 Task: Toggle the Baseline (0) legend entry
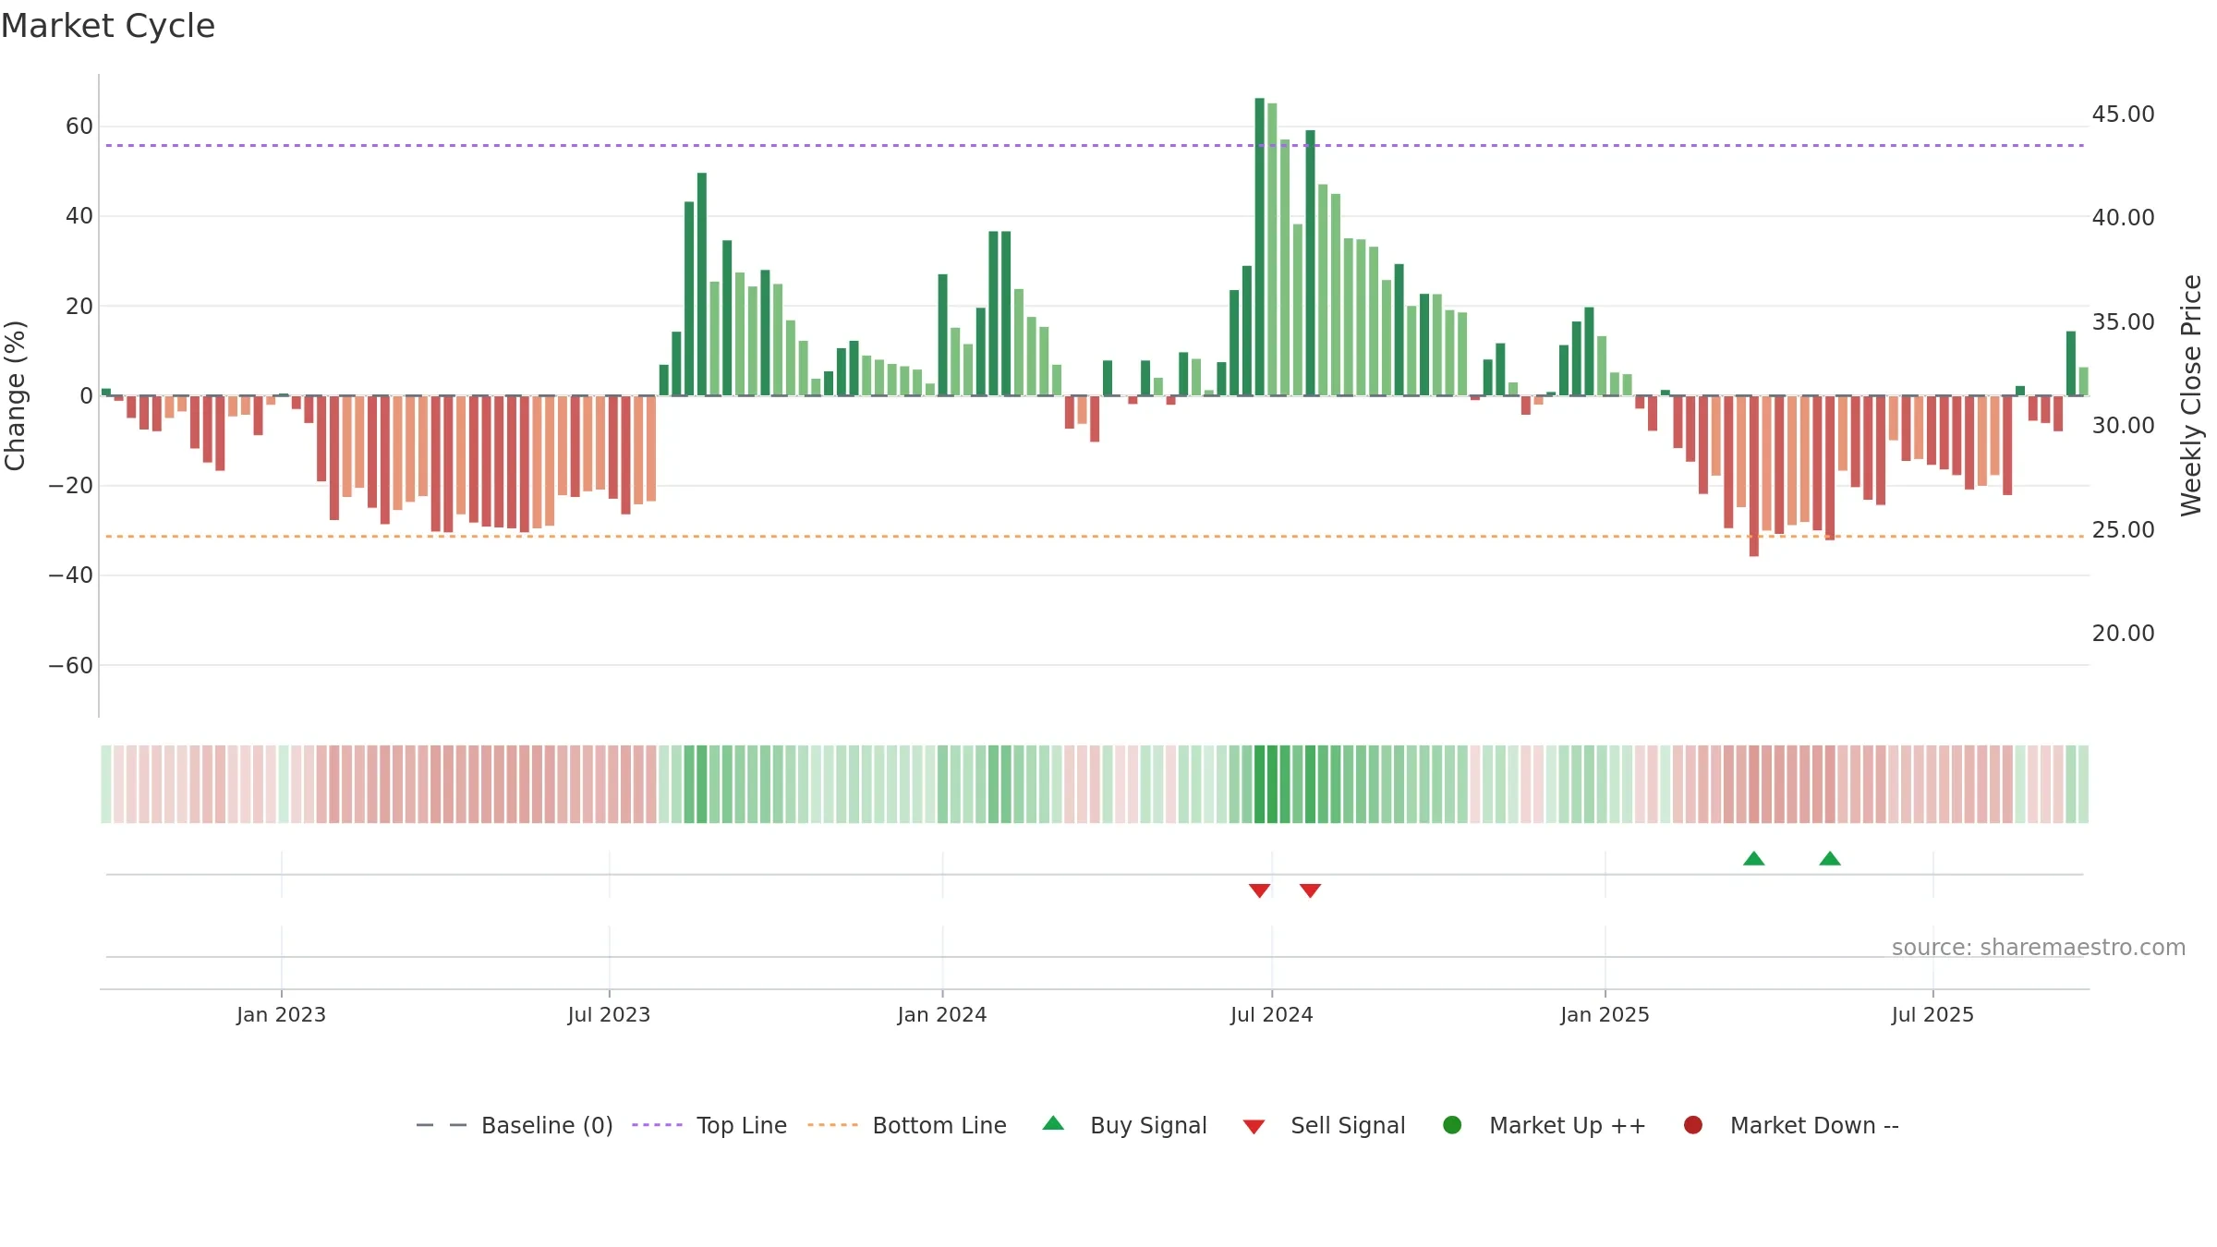(547, 1125)
